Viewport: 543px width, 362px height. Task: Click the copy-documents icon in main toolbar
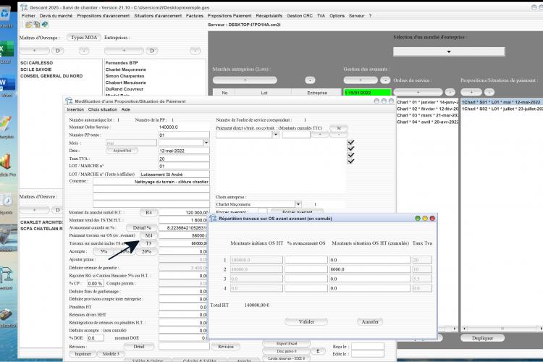tap(37, 25)
